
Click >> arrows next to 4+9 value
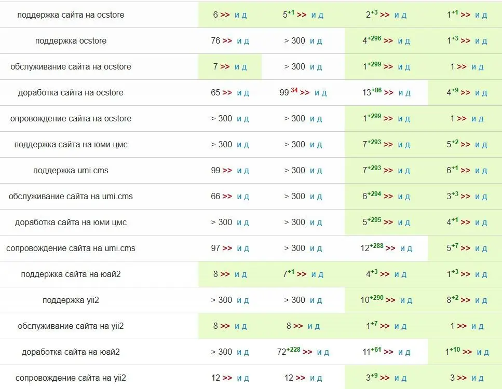click(466, 93)
